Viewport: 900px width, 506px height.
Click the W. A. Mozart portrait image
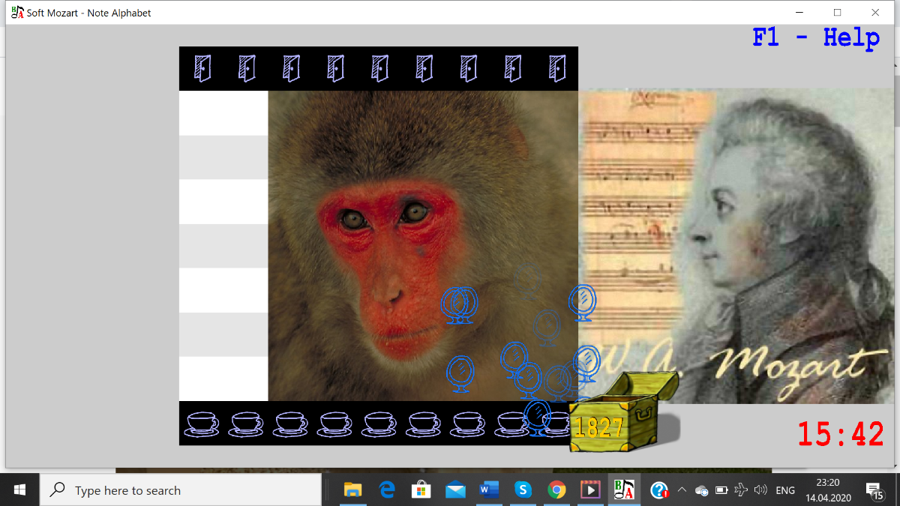(736, 247)
